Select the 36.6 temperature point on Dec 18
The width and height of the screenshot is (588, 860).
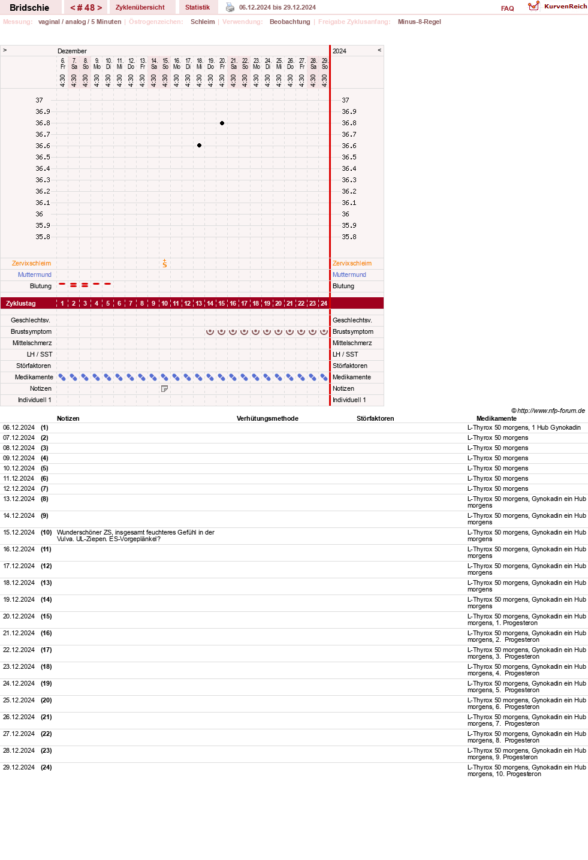point(199,146)
